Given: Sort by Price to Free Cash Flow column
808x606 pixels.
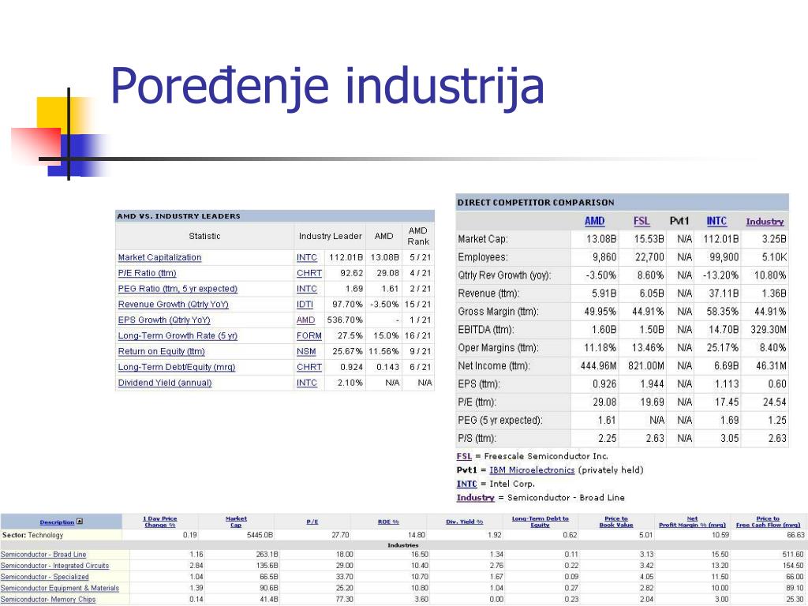Looking at the screenshot, I should [768, 522].
